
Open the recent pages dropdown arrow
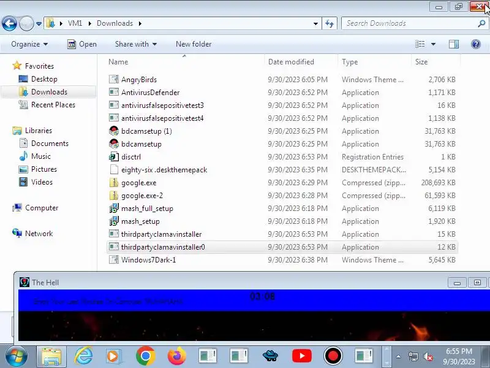(x=39, y=24)
